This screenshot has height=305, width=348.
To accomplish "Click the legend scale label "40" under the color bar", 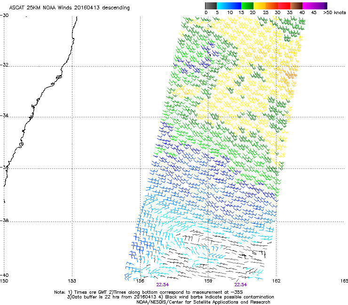I will (x=302, y=13).
